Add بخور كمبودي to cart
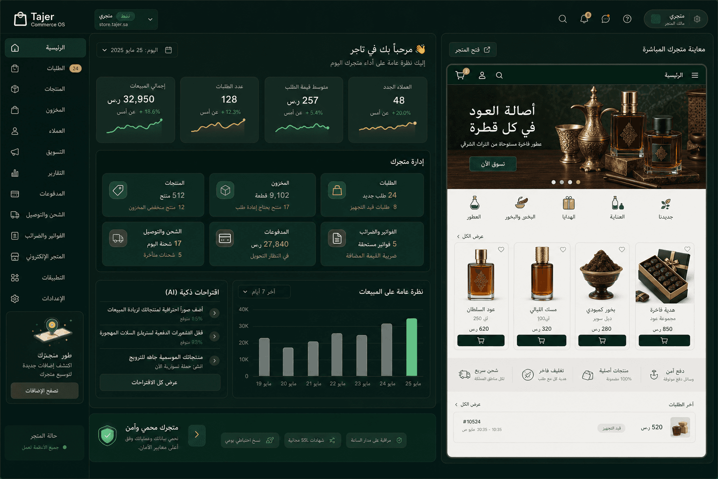This screenshot has height=479, width=718. tap(602, 341)
